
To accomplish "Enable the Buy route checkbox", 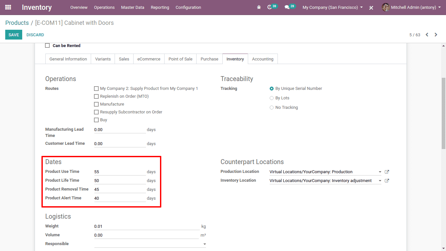I will (x=96, y=120).
